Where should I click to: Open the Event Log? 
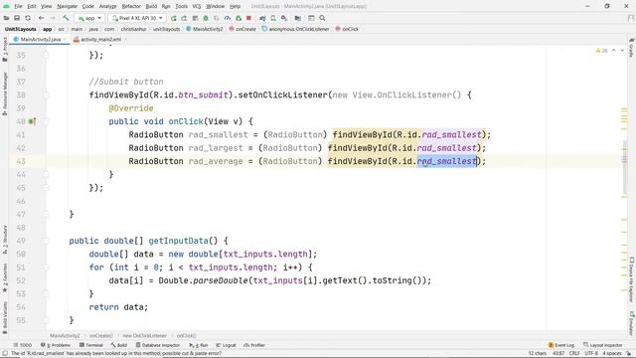pos(561,345)
